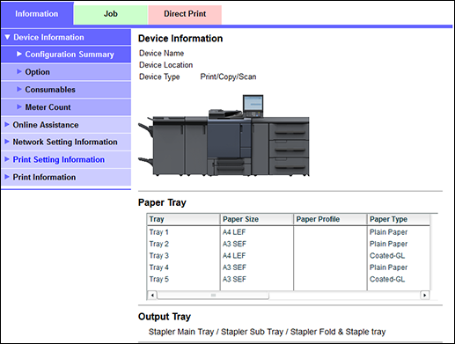
Task: Click arrow icon beside Print Setting Information
Action: [x=7, y=159]
